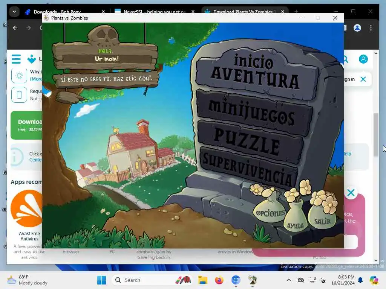
Task: Close the Download Plants Vs Zombies tab
Action: click(283, 12)
